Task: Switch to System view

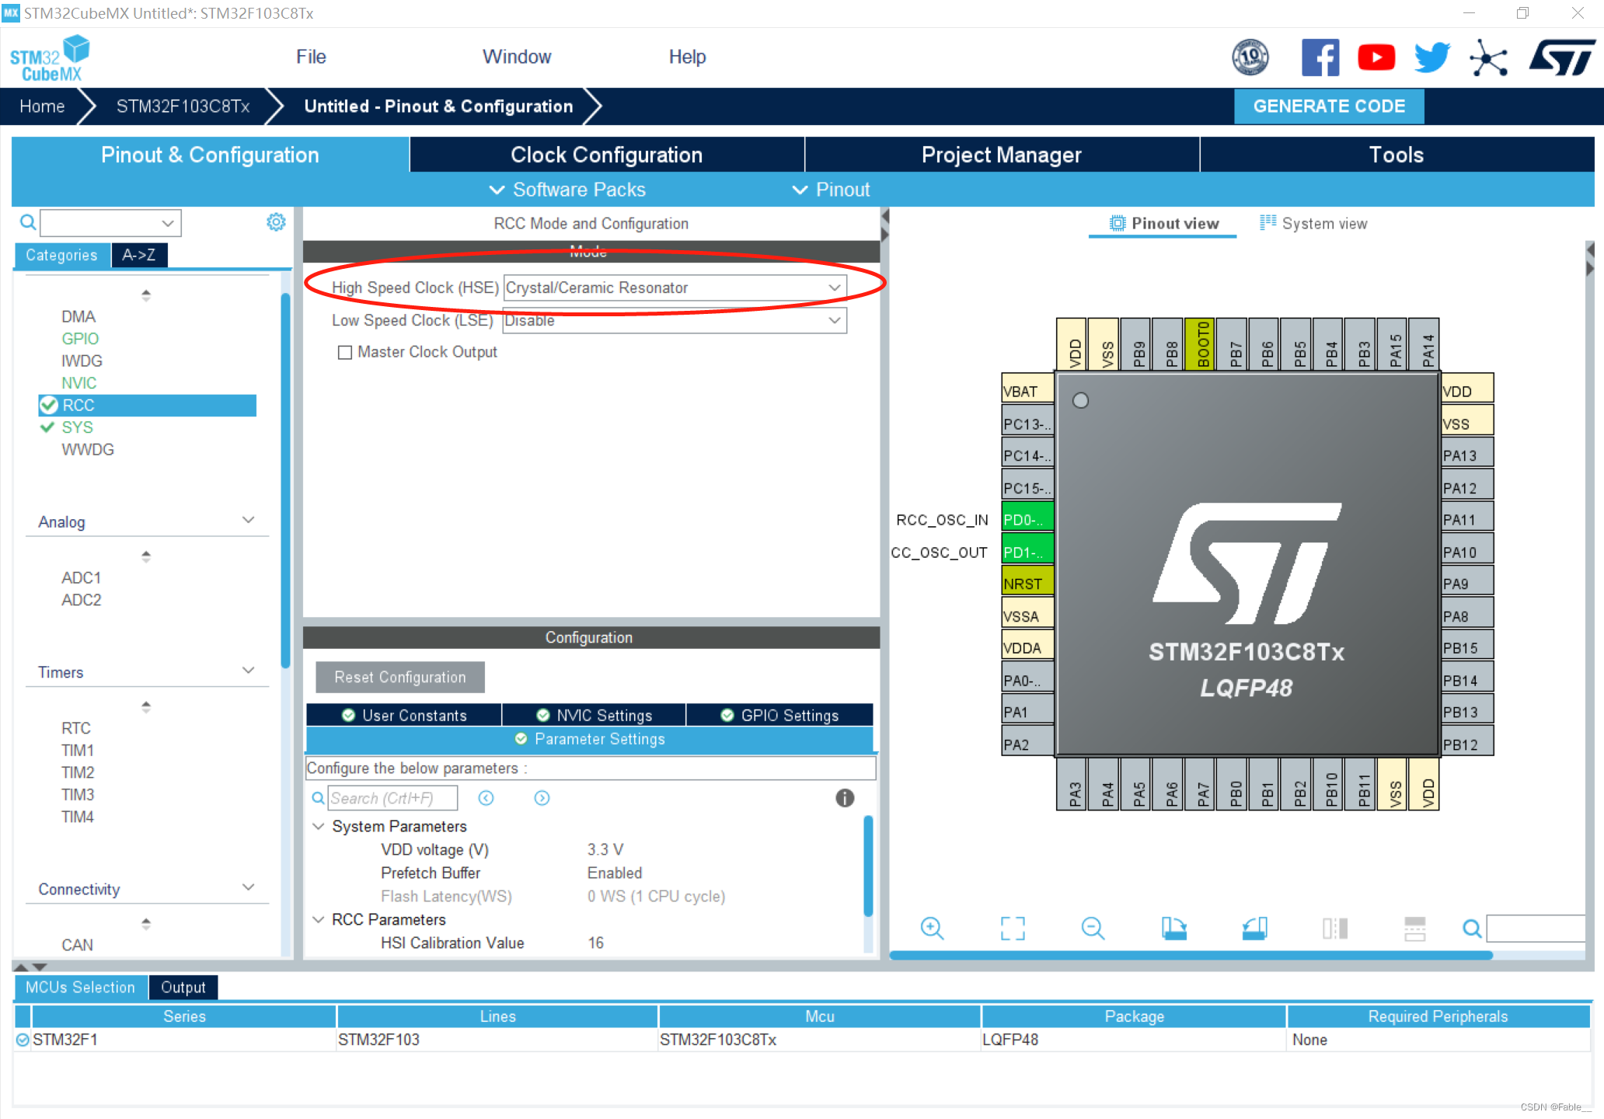Action: [x=1313, y=224]
